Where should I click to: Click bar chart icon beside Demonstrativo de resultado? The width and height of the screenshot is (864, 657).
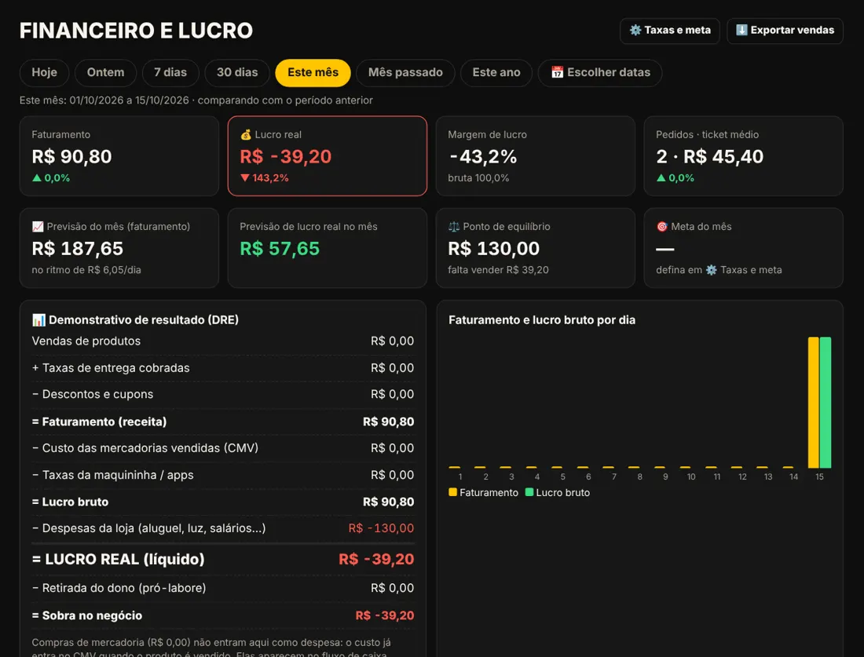coord(38,320)
